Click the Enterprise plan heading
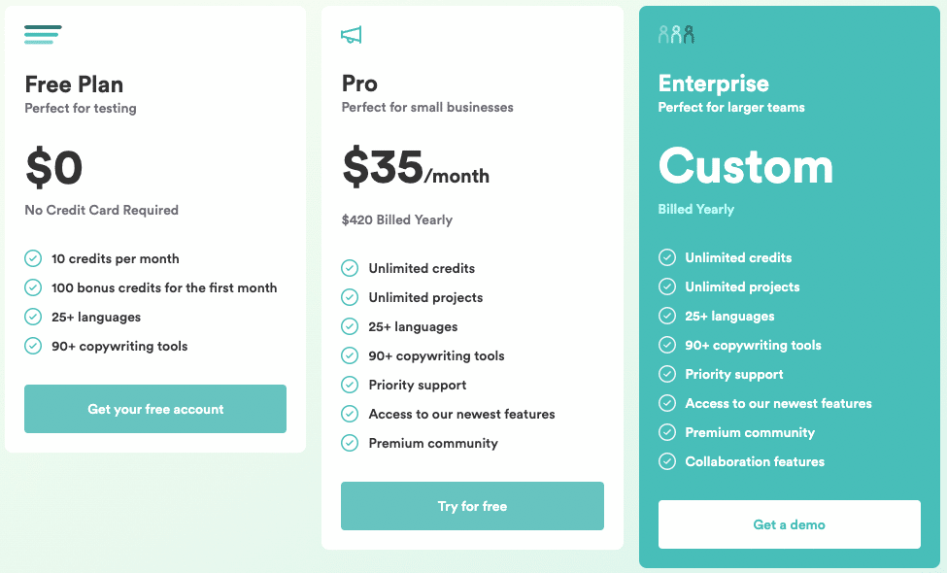 coord(713,84)
